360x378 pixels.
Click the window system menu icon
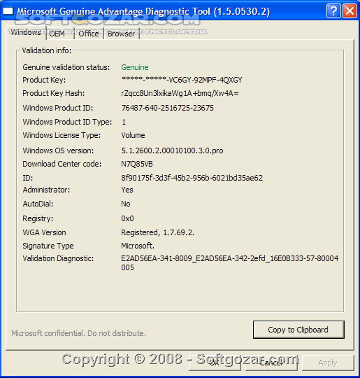tap(8, 11)
